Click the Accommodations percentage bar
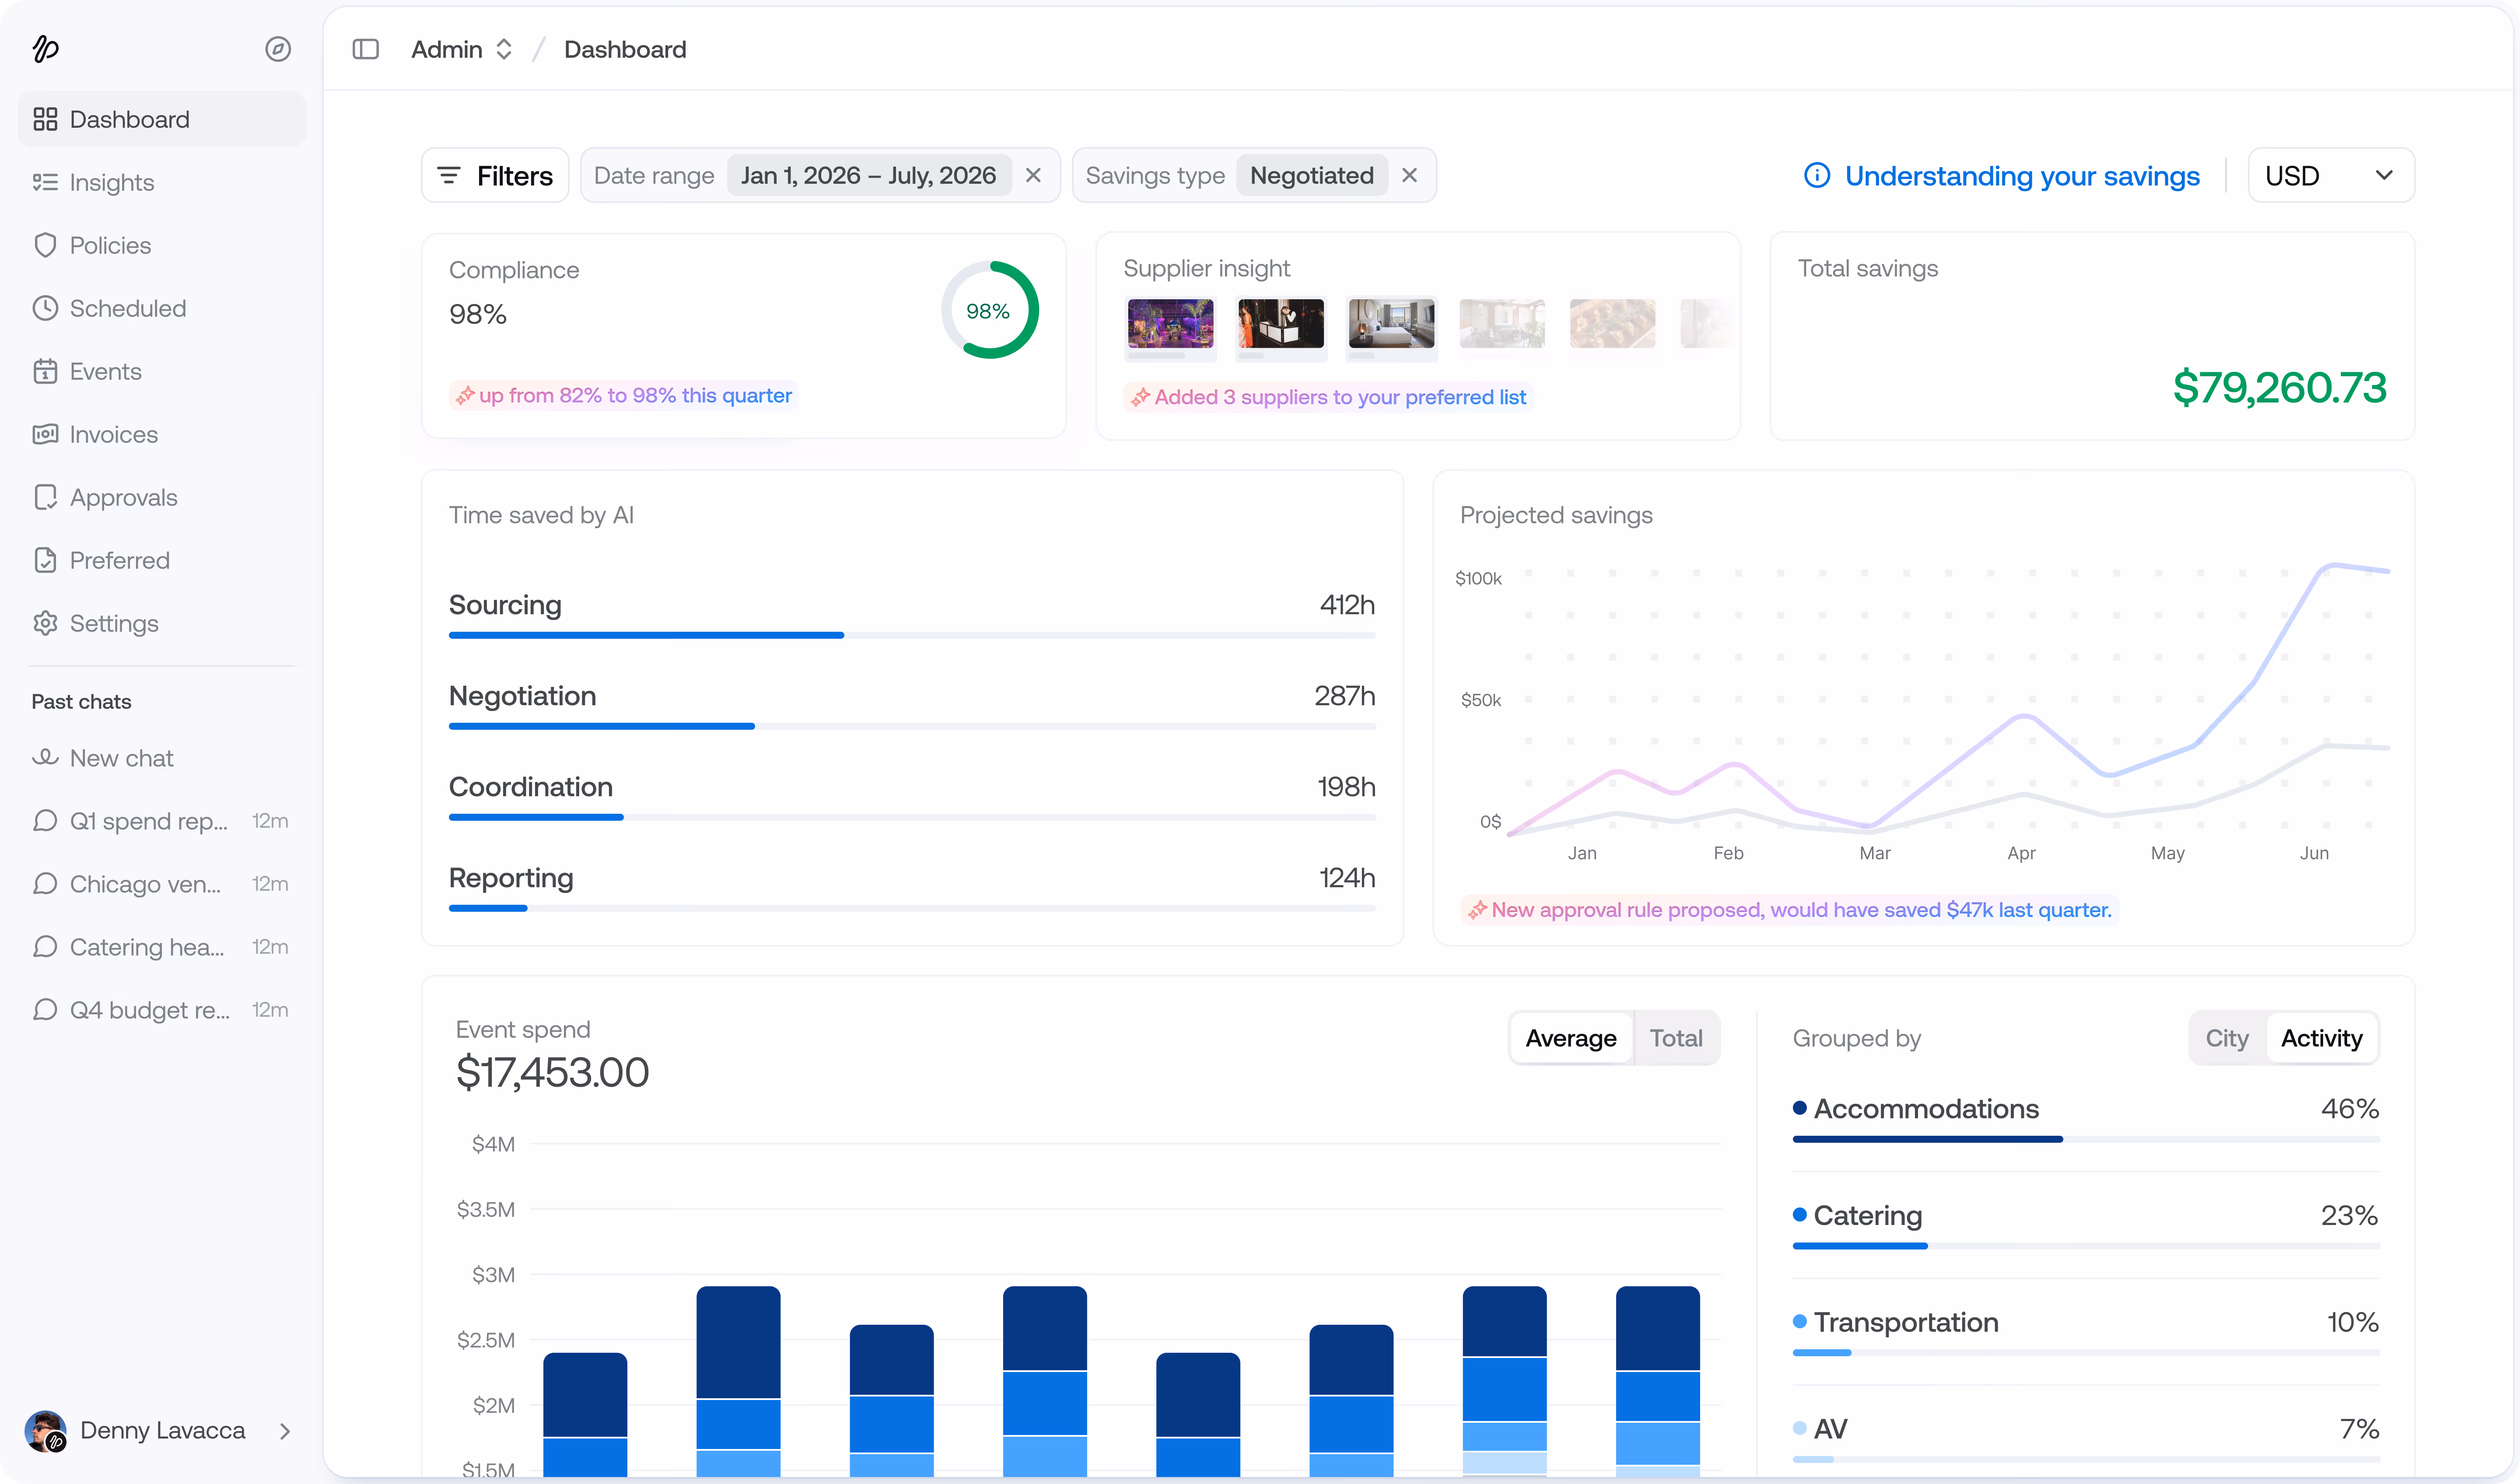2520x1484 pixels. coord(2086,1139)
